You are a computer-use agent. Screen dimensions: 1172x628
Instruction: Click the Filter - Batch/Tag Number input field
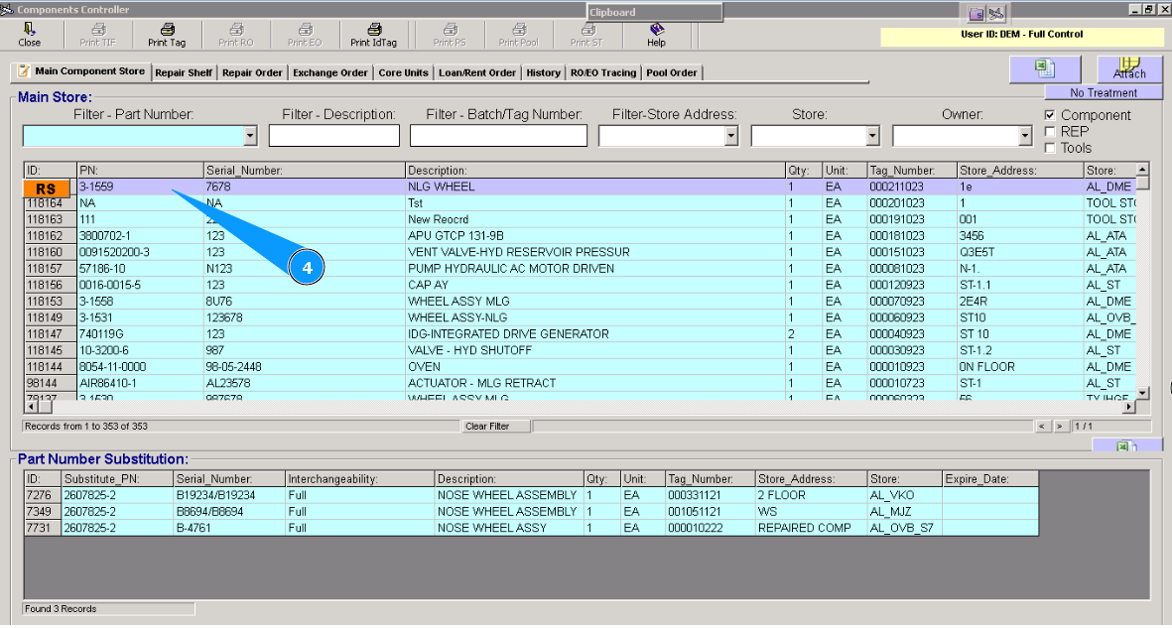[x=498, y=136]
